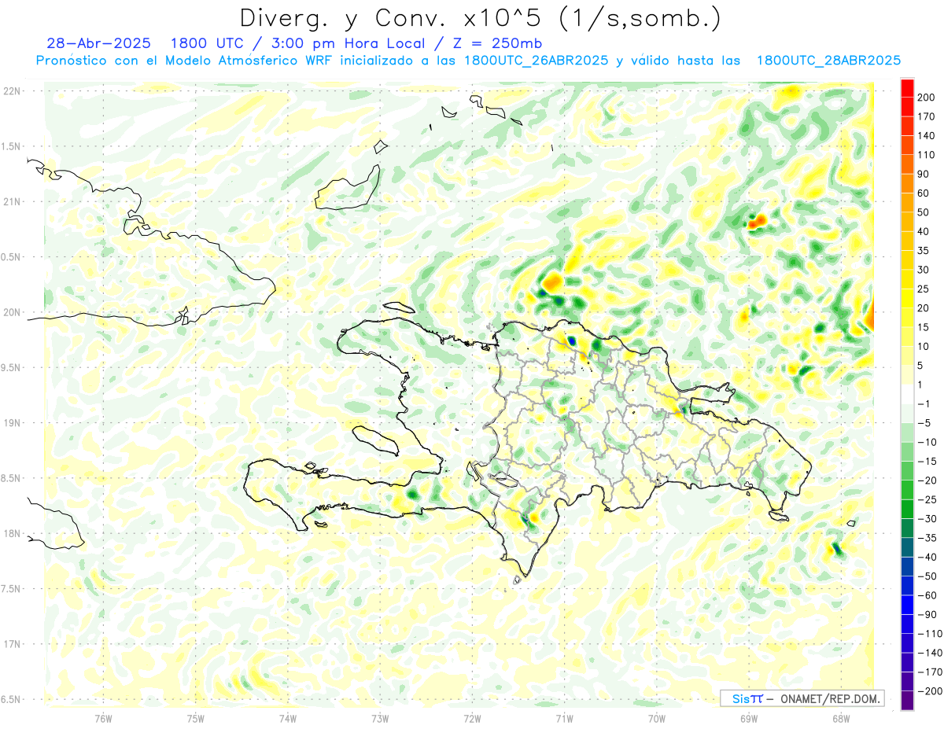Click the "140" positive colorbar value

[x=926, y=135]
